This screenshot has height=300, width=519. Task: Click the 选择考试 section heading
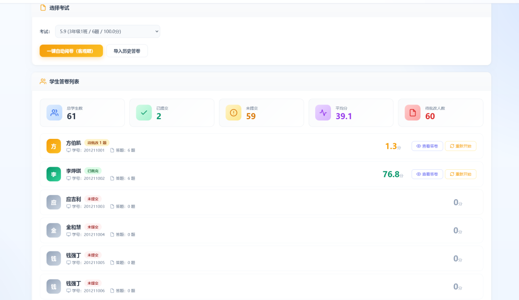coord(59,8)
